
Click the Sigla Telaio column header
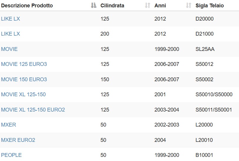click(x=210, y=6)
